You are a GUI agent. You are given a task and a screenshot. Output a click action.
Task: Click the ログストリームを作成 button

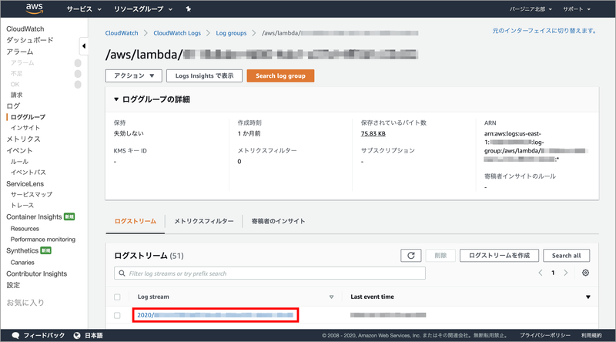pyautogui.click(x=499, y=256)
